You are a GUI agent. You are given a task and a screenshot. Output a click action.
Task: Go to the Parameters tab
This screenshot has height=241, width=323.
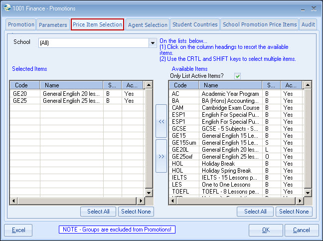pos(53,24)
